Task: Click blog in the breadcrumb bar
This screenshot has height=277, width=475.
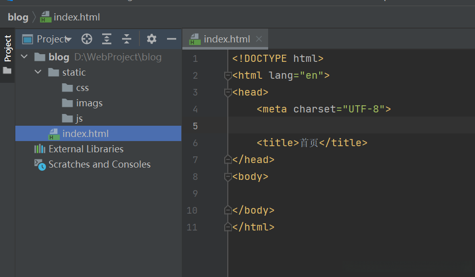Action: [18, 17]
